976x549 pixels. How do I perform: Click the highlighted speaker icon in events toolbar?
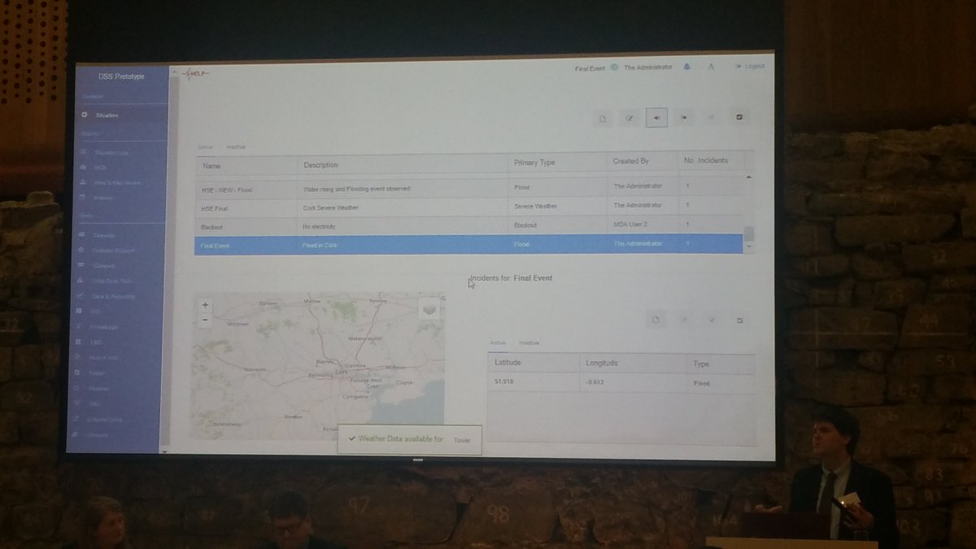(x=656, y=118)
